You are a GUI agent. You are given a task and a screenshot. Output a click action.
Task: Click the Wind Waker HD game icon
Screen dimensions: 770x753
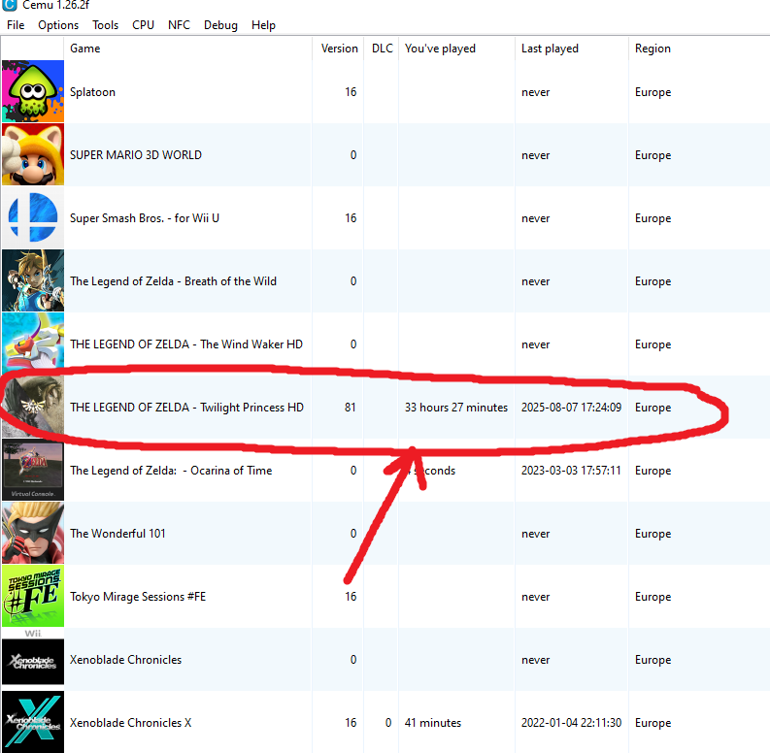click(x=33, y=344)
